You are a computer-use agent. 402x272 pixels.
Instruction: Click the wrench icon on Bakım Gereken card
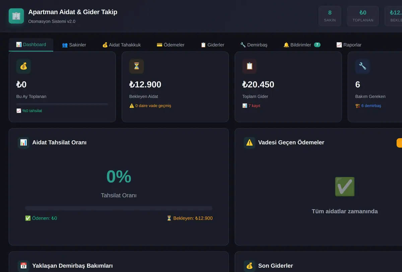[362, 66]
